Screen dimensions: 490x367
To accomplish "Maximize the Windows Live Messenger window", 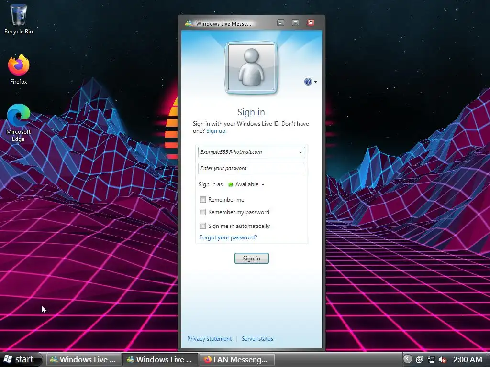I will (295, 23).
